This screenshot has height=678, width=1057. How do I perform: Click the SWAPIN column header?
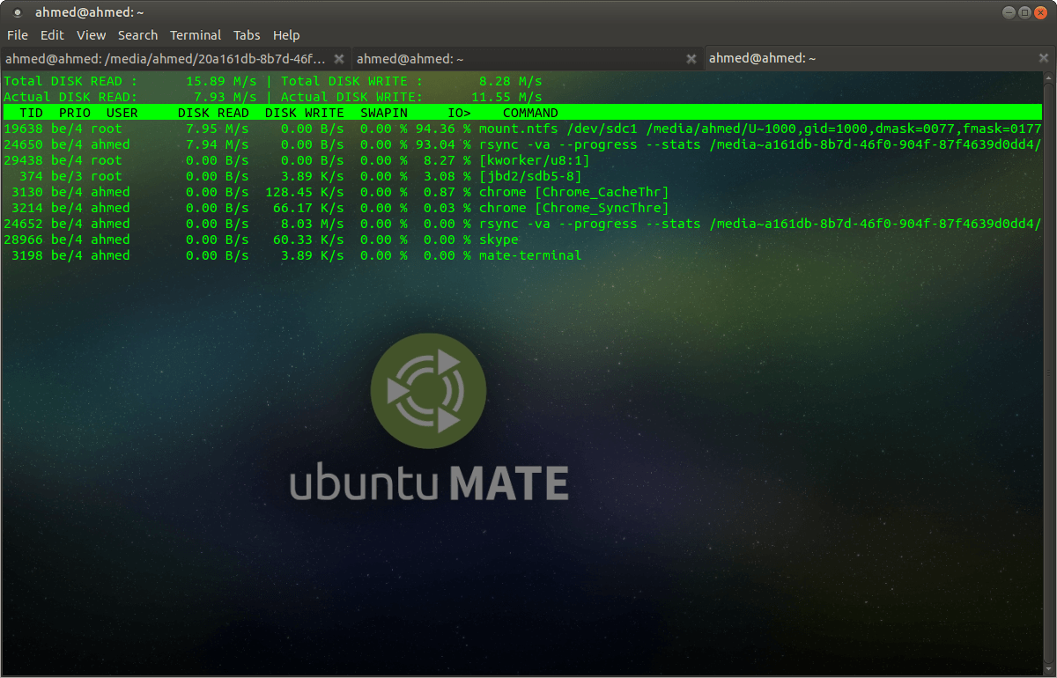tap(384, 113)
